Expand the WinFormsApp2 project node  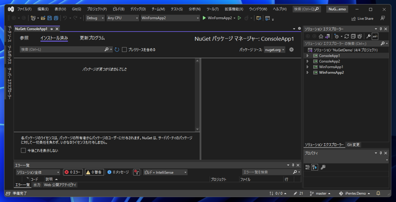click(307, 73)
